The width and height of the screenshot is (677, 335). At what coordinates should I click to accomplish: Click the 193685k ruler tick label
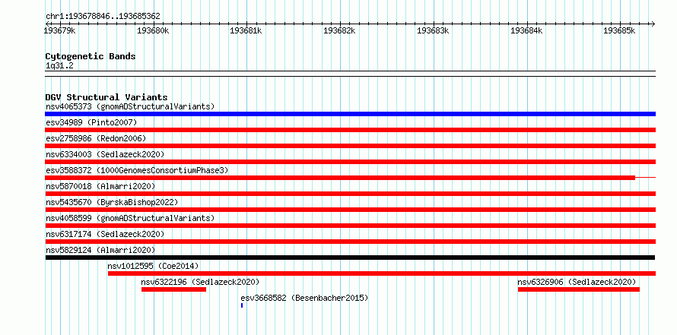tap(620, 31)
